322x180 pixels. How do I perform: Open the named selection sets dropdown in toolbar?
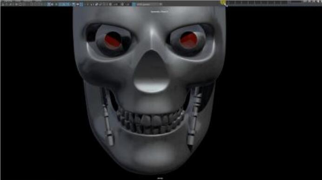149,4
